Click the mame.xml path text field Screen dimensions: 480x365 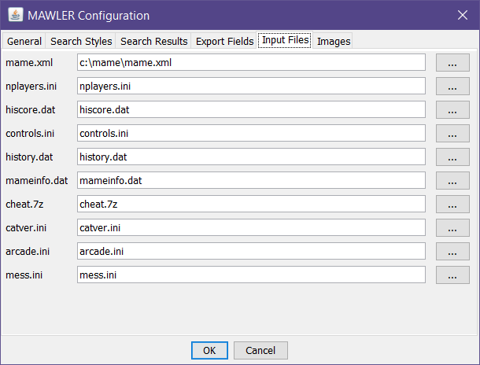(251, 63)
